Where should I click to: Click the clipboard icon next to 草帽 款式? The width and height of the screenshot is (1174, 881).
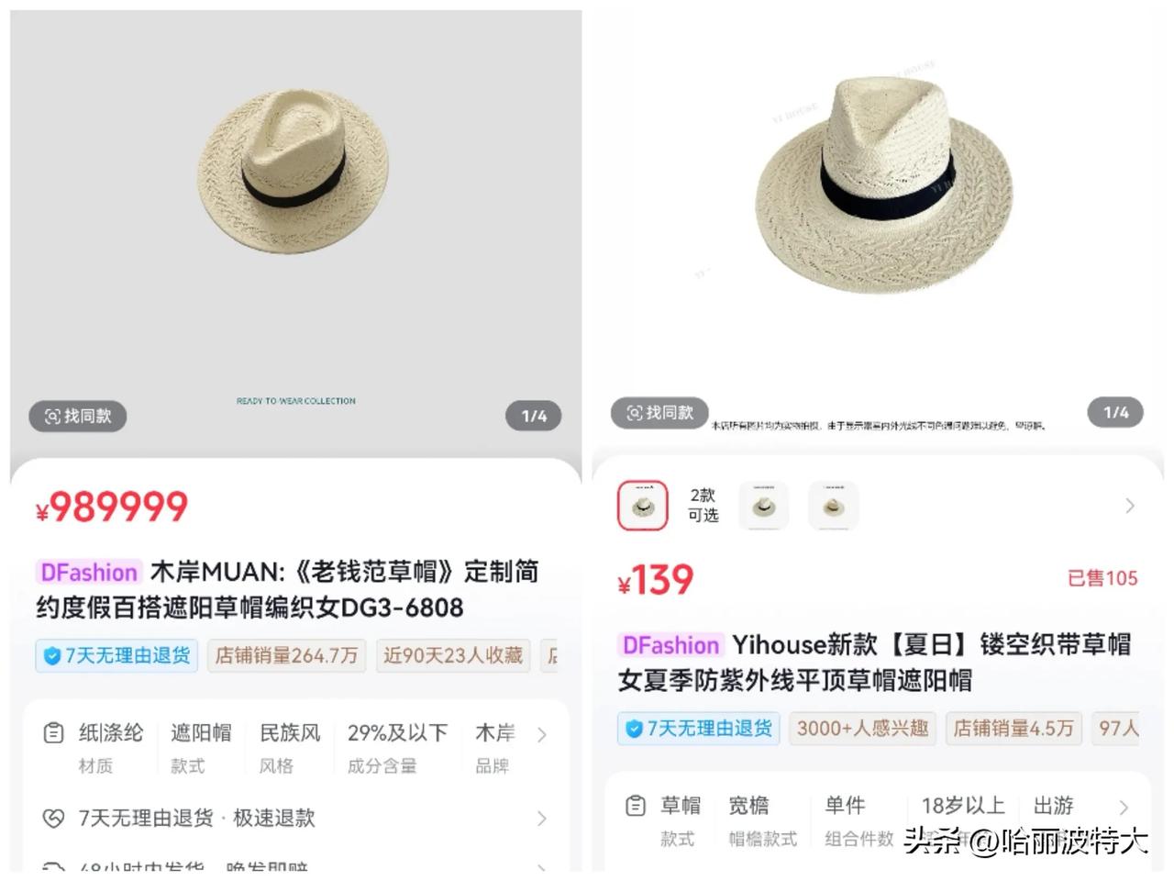point(636,806)
